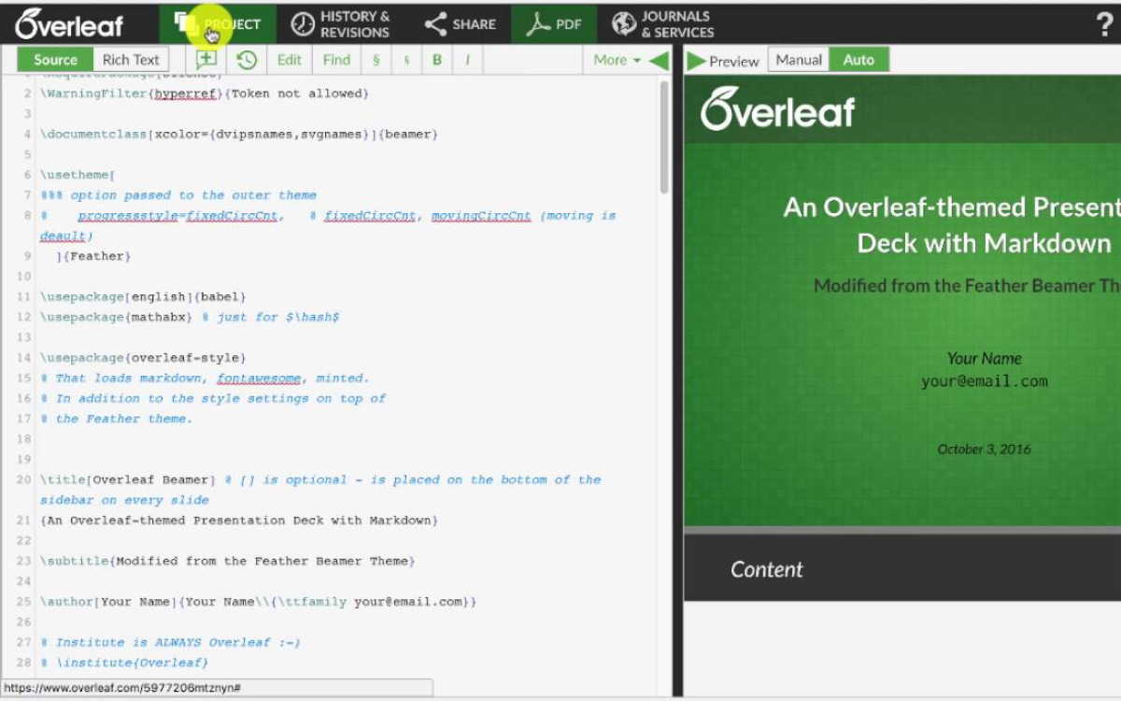The height and width of the screenshot is (701, 1121).
Task: Toggle bold formatting
Action: pyautogui.click(x=436, y=60)
